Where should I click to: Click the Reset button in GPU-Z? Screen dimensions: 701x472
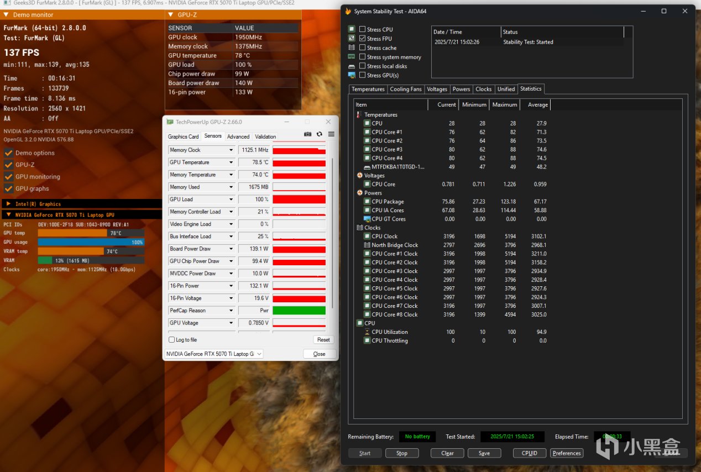[323, 340]
